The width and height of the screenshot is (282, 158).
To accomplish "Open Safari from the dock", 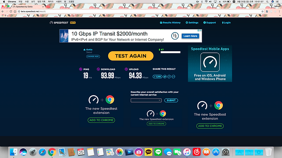I will 42,152.
